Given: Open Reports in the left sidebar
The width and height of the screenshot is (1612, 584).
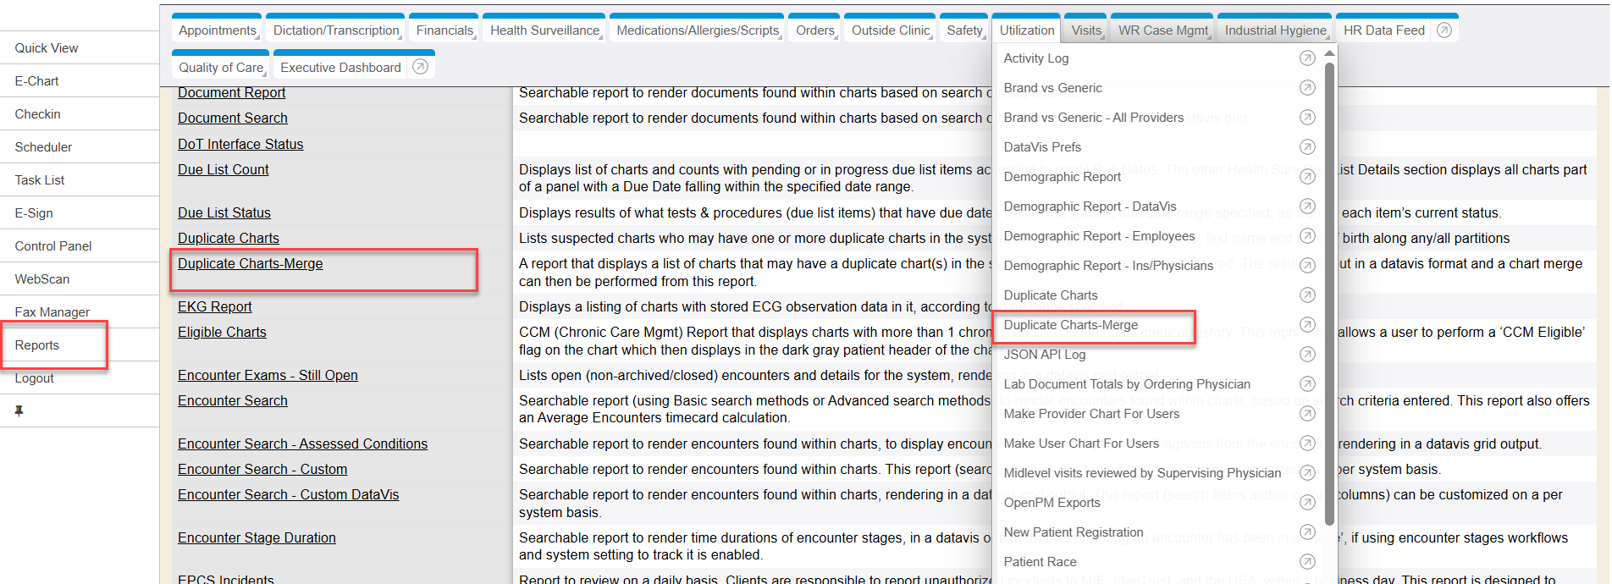Looking at the screenshot, I should [x=37, y=345].
